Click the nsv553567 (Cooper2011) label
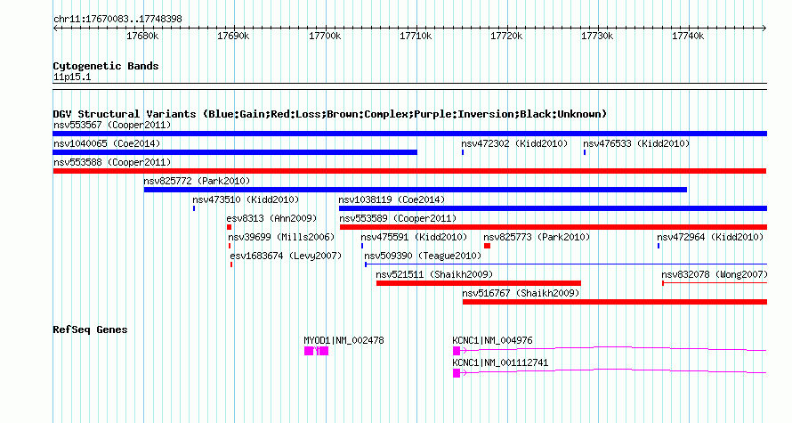The width and height of the screenshot is (792, 423). coord(112,125)
